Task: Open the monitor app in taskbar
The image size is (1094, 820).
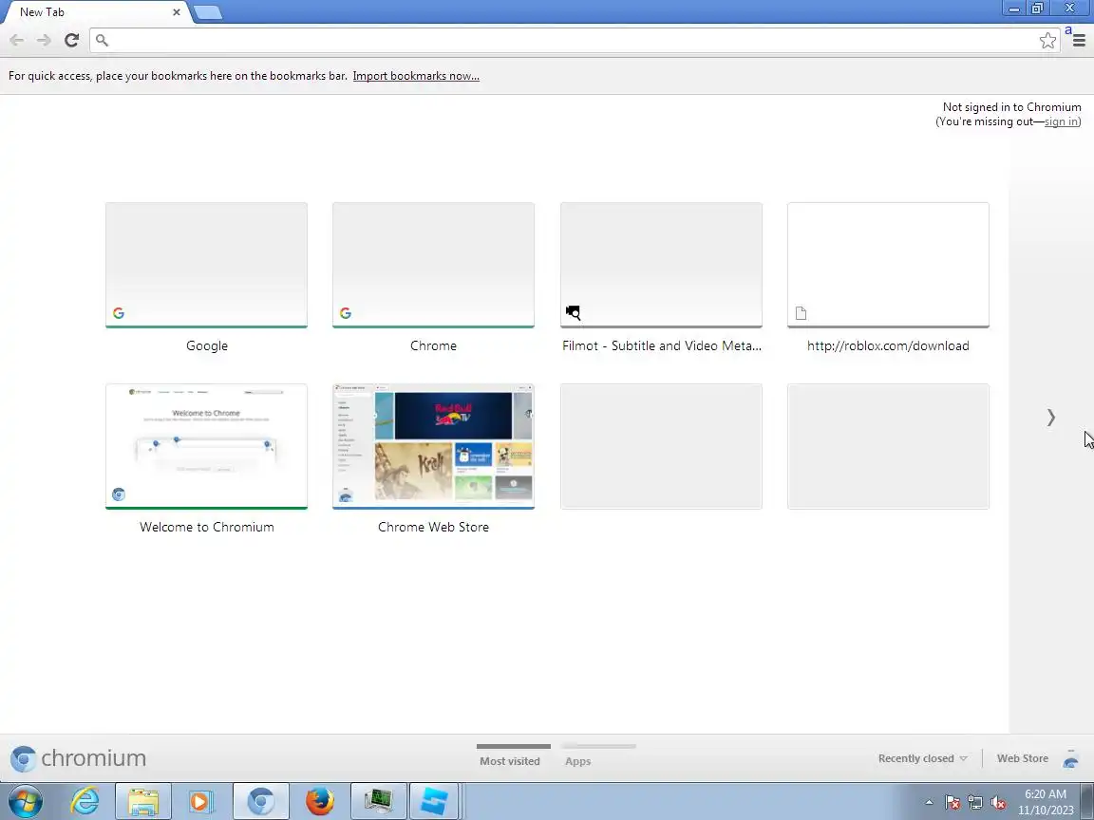Action: tap(378, 801)
